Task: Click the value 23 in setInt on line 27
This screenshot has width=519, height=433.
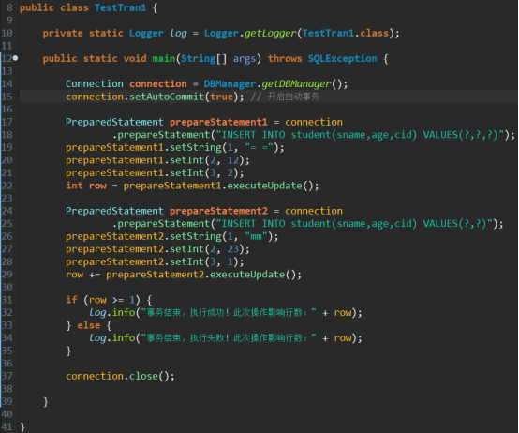Action: coord(232,249)
